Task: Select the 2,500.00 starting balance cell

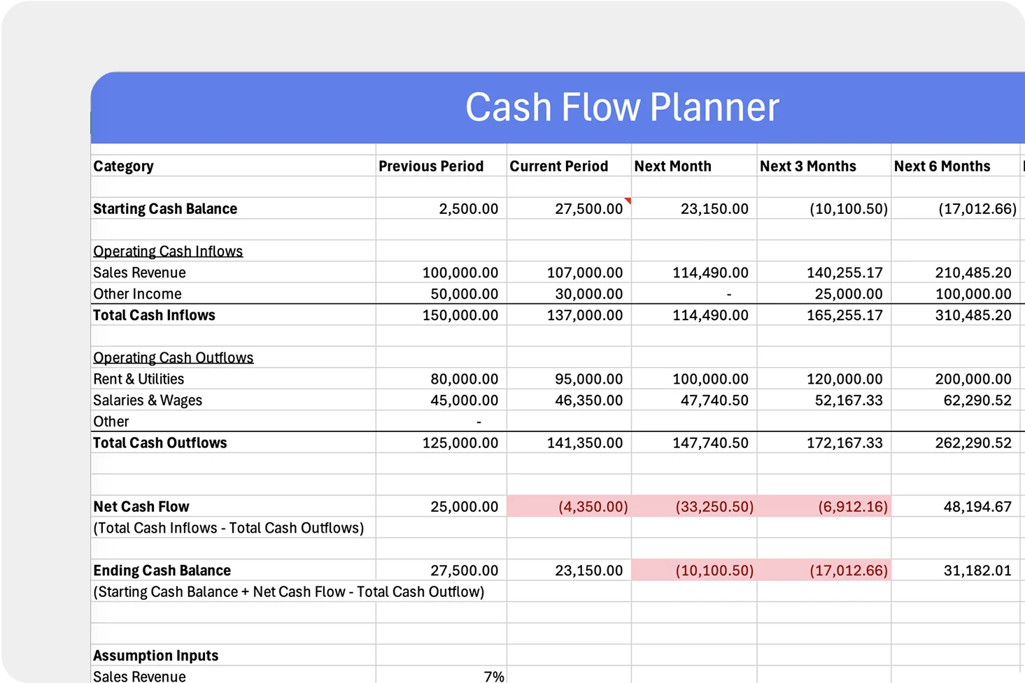Action: pyautogui.click(x=441, y=208)
